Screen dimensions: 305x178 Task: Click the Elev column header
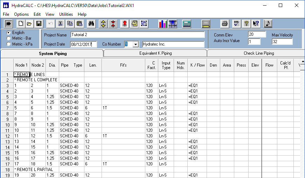pyautogui.click(x=255, y=65)
